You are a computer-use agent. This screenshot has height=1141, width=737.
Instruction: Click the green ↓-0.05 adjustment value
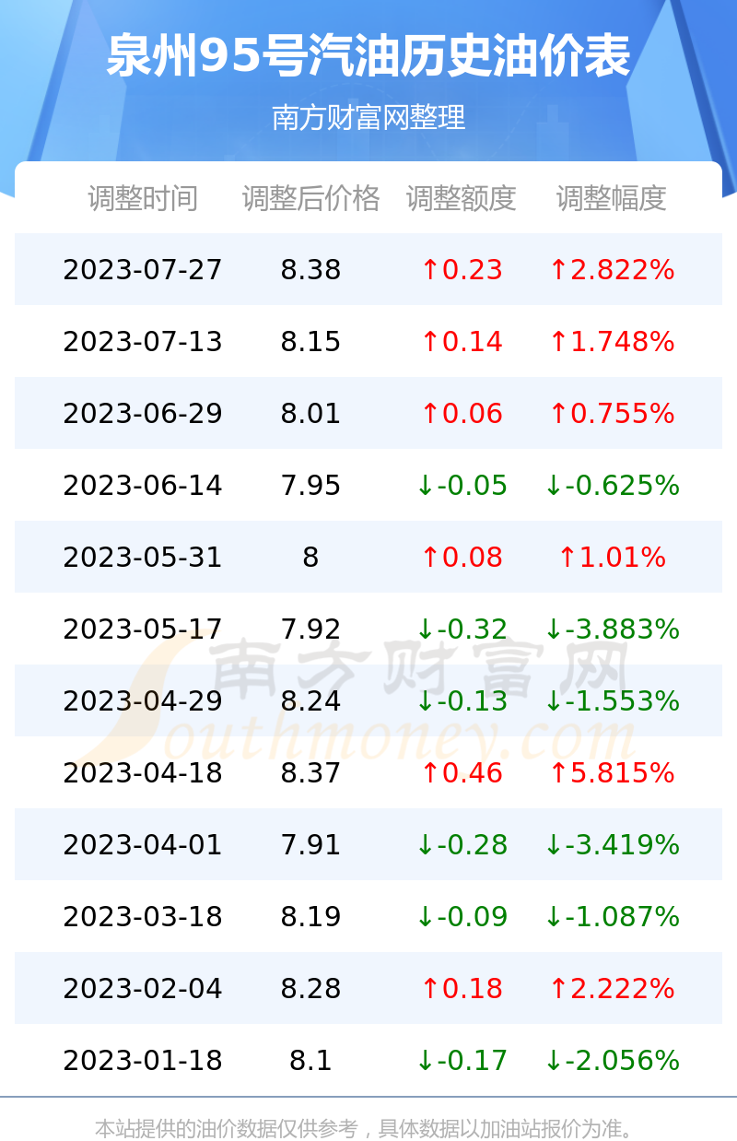pos(462,486)
